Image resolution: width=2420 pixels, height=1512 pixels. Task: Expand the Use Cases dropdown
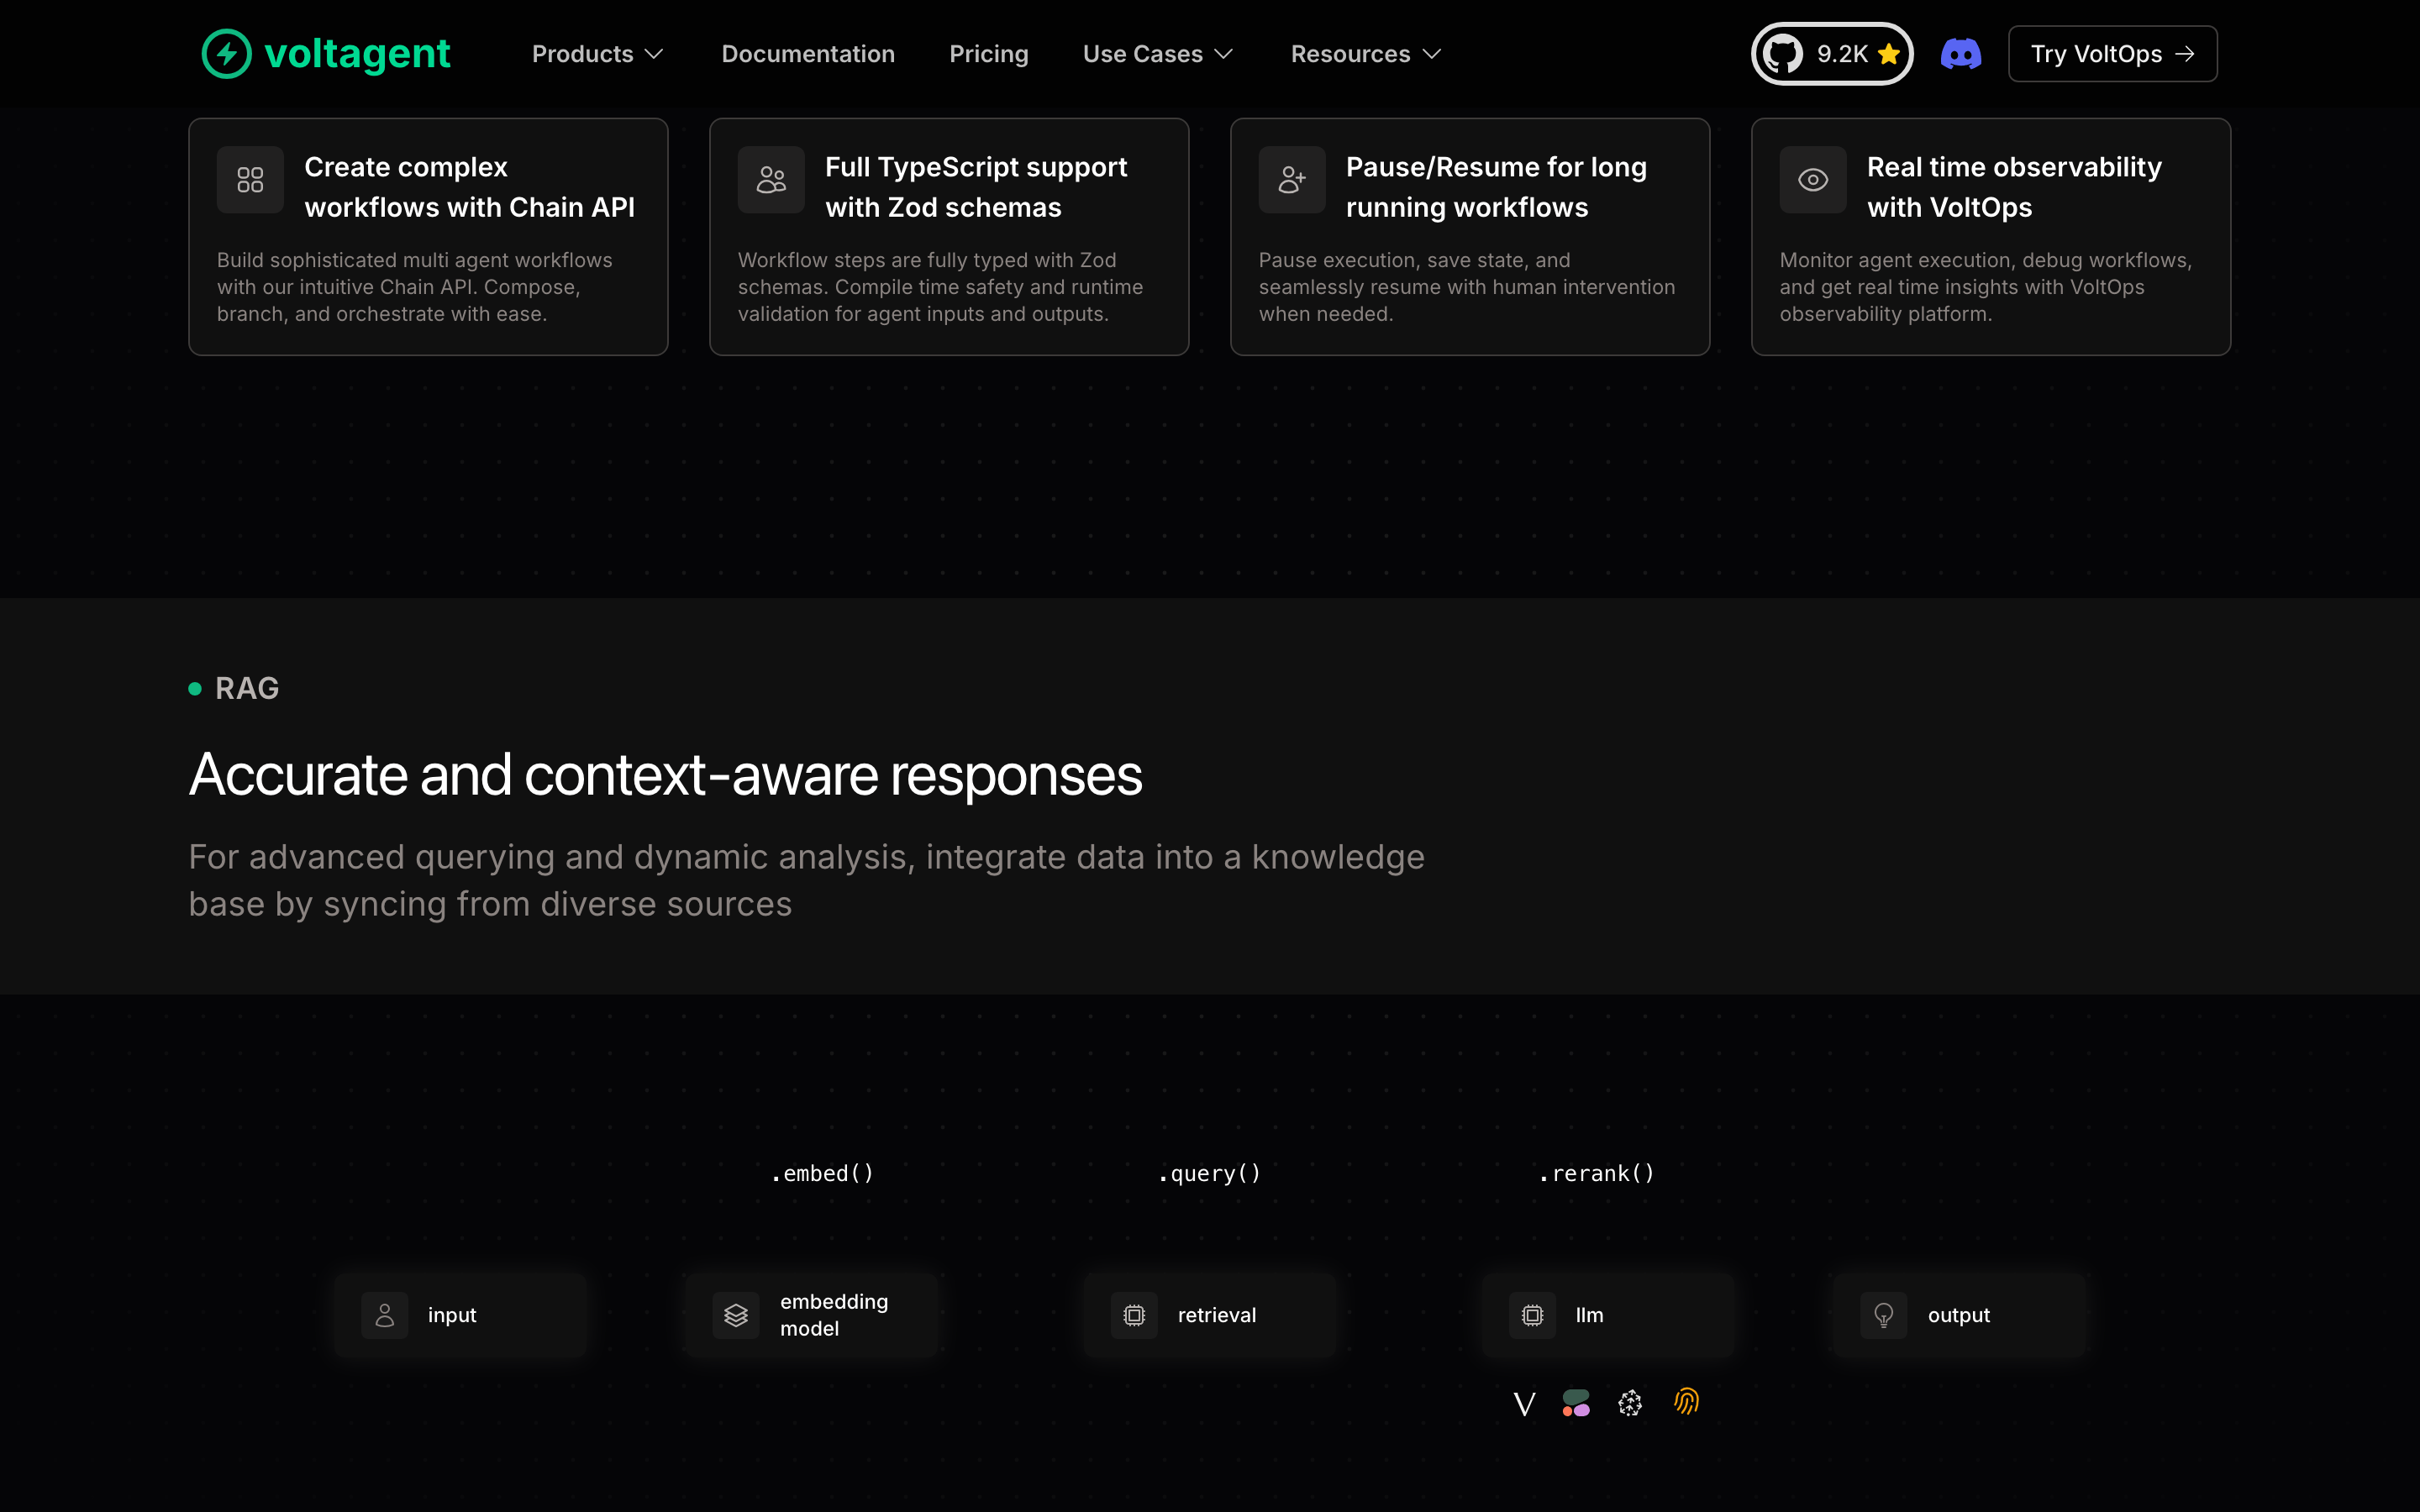1158,54
